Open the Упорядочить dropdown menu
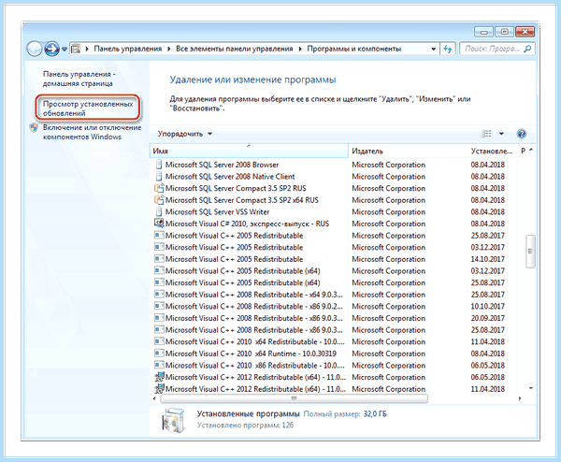 click(185, 134)
